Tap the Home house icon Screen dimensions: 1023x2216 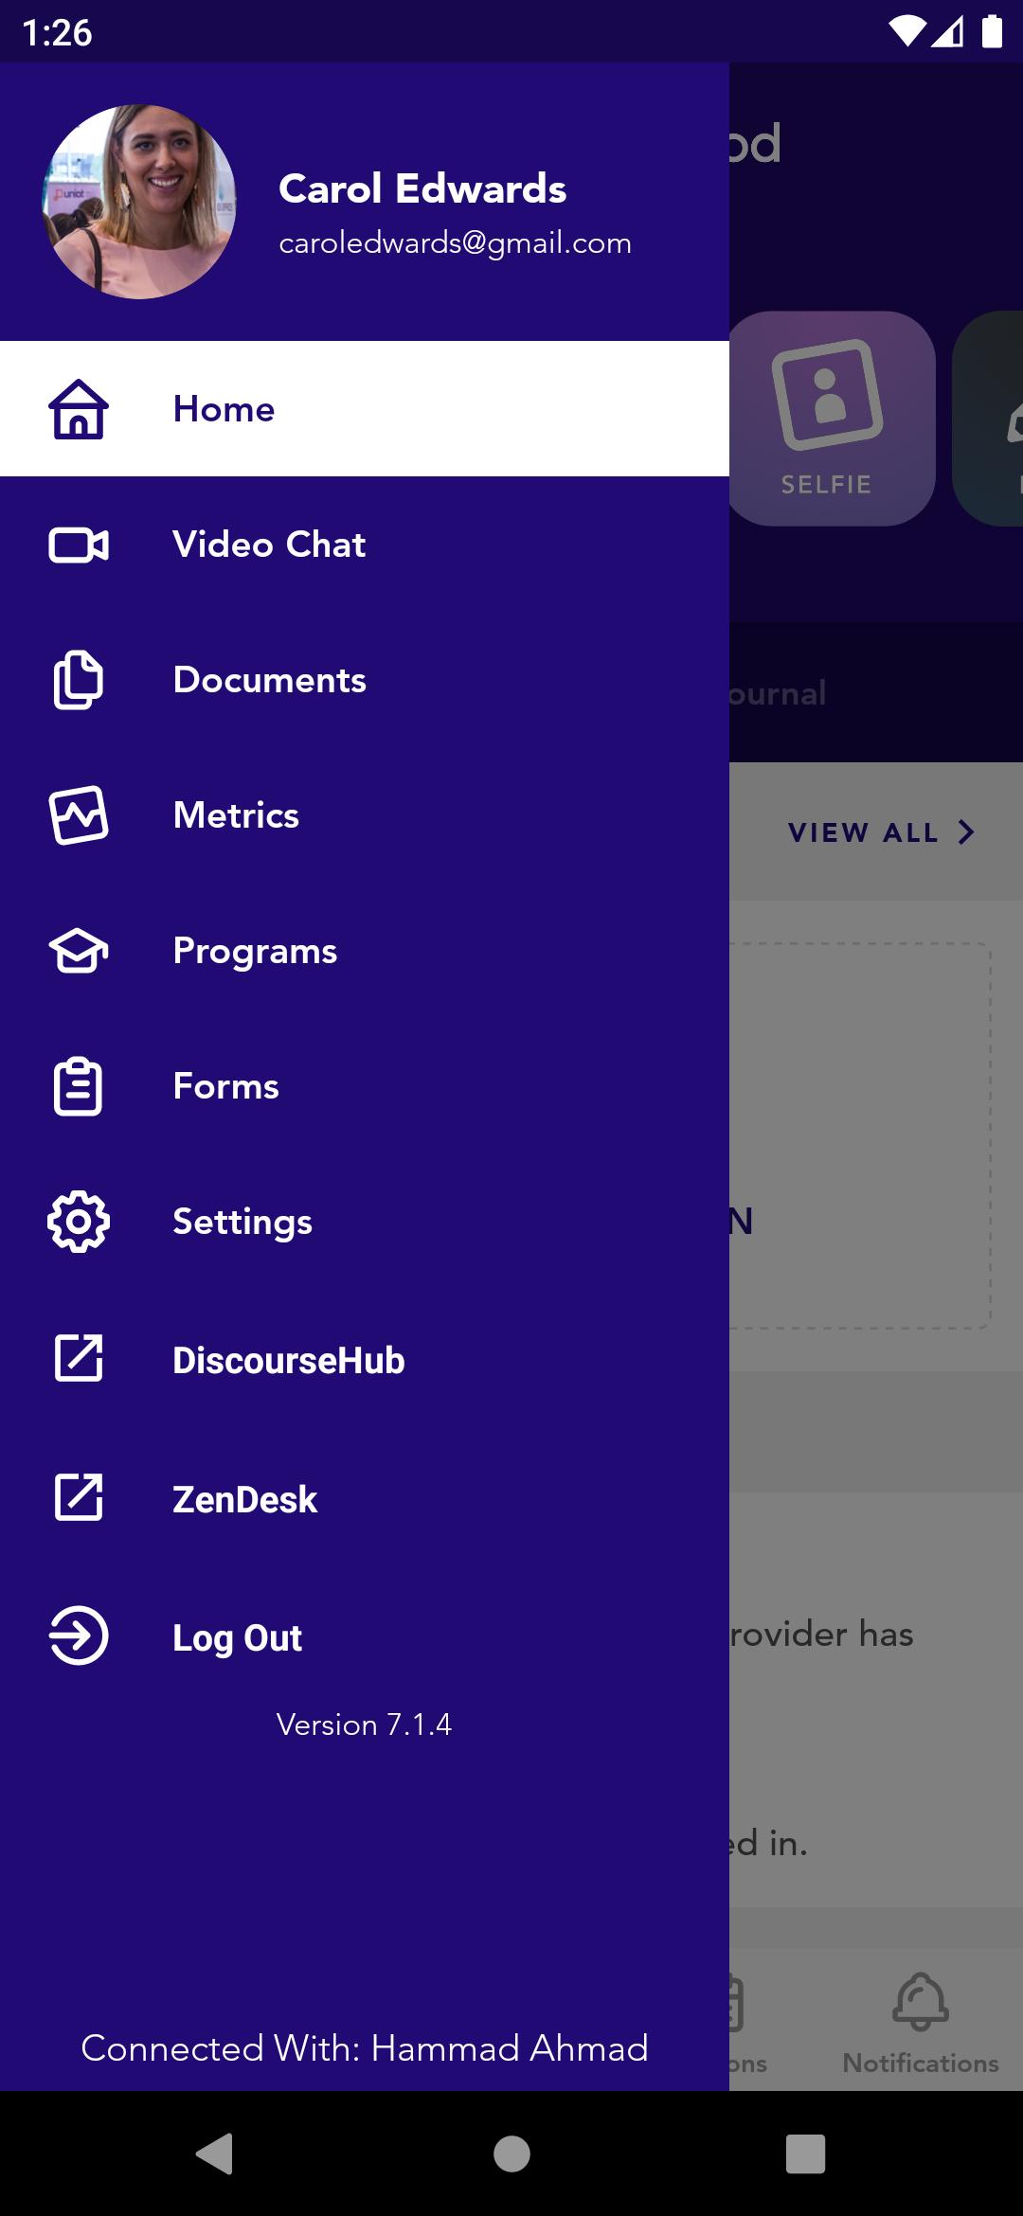click(x=79, y=409)
